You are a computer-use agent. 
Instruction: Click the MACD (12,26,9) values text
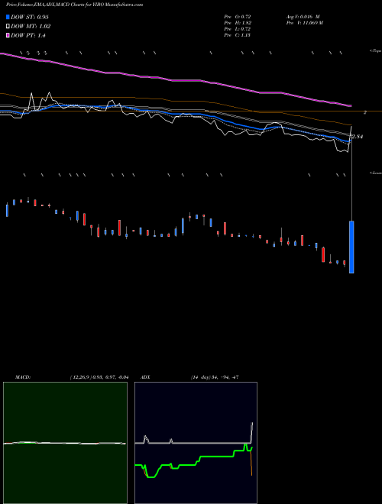(99, 377)
